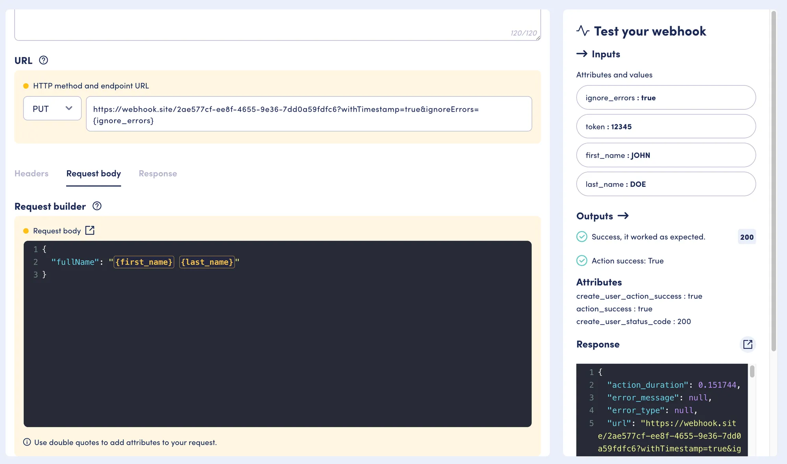
Task: Select the Request body tab
Action: click(x=94, y=173)
